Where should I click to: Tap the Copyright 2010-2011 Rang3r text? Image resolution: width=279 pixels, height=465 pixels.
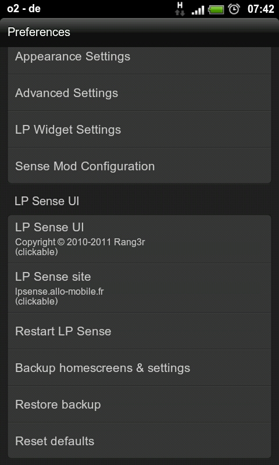tap(80, 242)
